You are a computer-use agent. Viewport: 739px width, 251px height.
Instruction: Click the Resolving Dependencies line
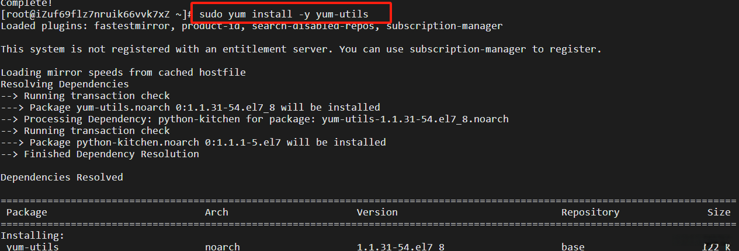pyautogui.click(x=64, y=84)
